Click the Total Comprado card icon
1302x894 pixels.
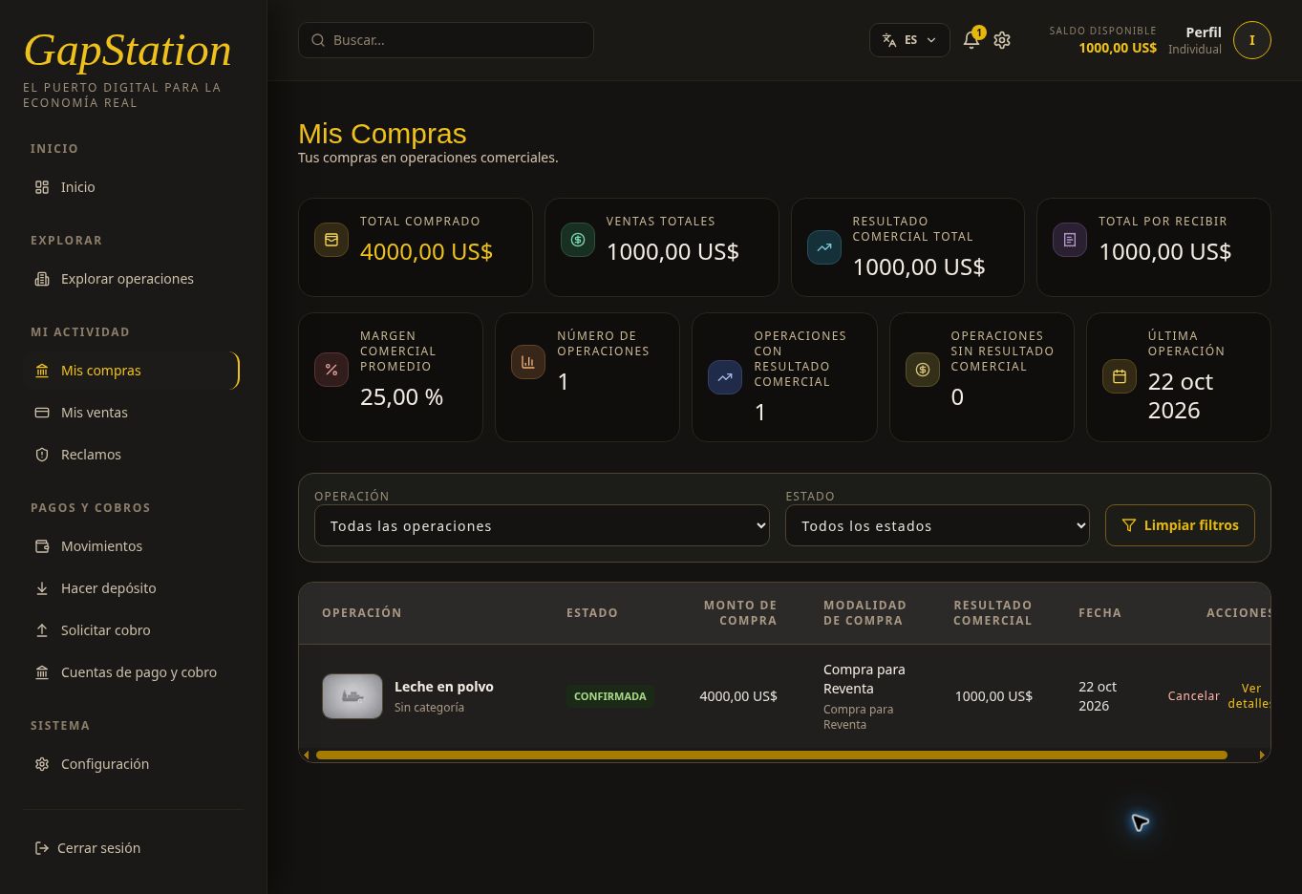[331, 240]
